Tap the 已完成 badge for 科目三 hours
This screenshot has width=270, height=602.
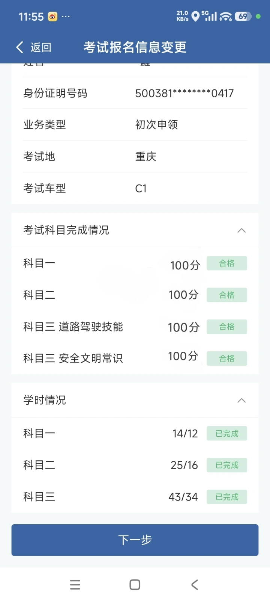[x=227, y=497]
